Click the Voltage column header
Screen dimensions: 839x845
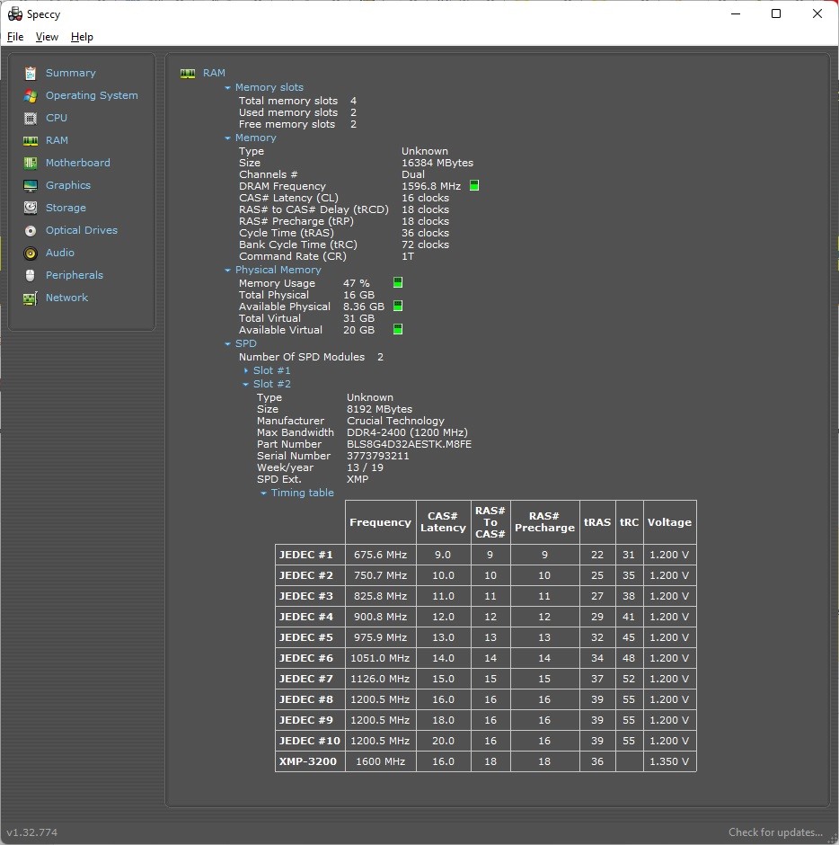point(670,522)
